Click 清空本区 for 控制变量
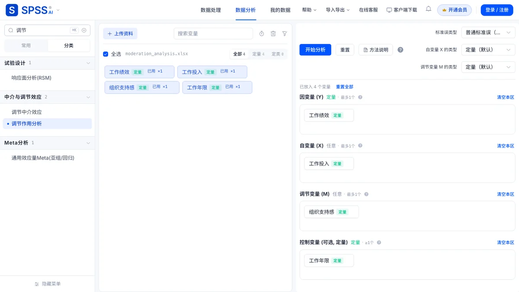The image size is (519, 292). tap(506, 243)
